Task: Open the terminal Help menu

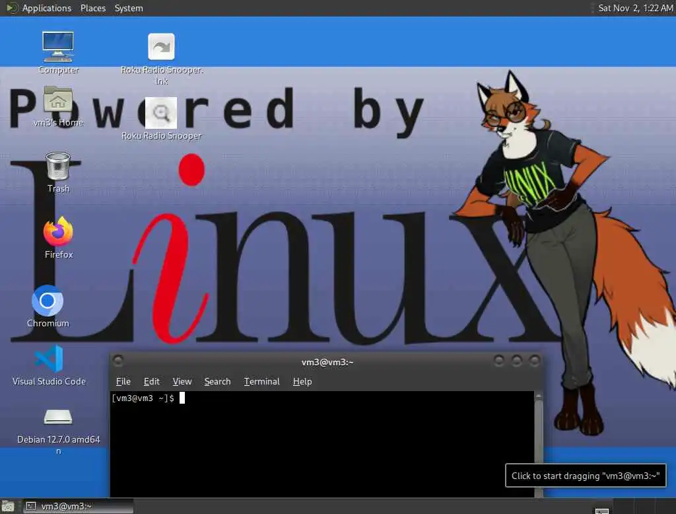Action: tap(302, 381)
